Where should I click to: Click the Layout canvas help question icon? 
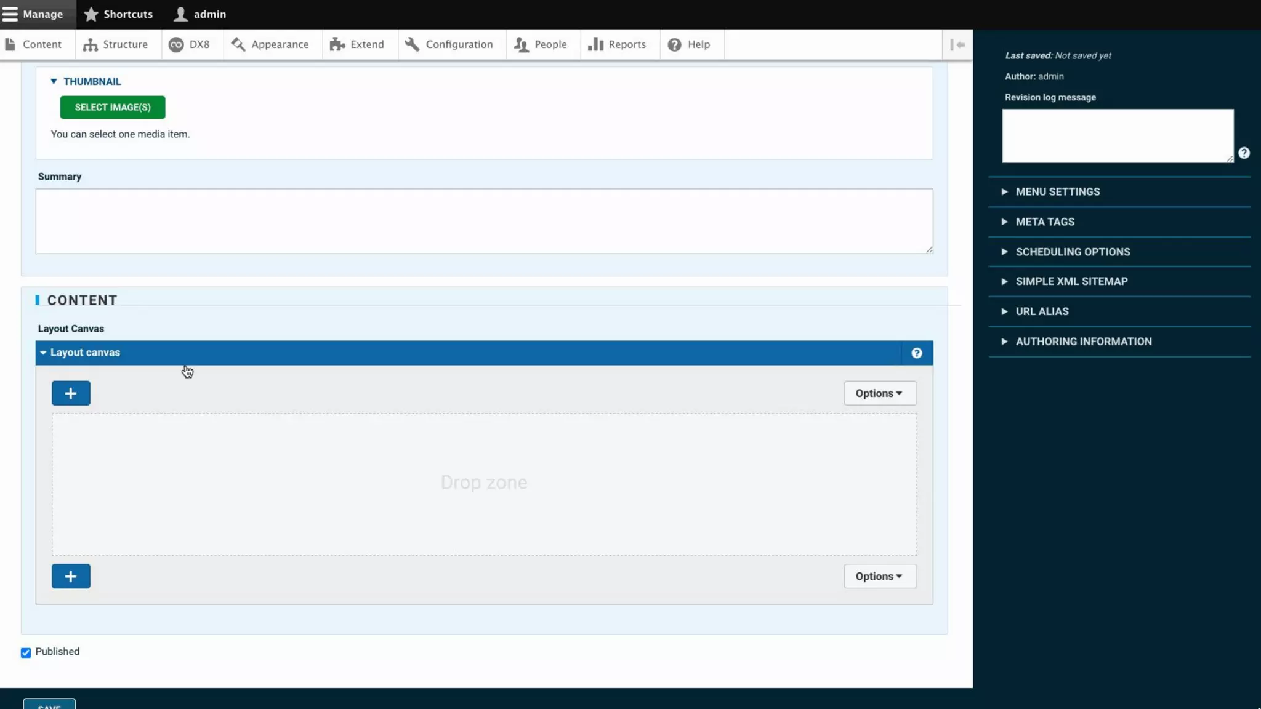point(916,353)
